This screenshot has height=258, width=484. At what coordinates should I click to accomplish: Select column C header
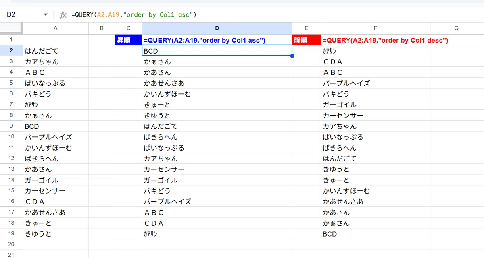(128, 28)
